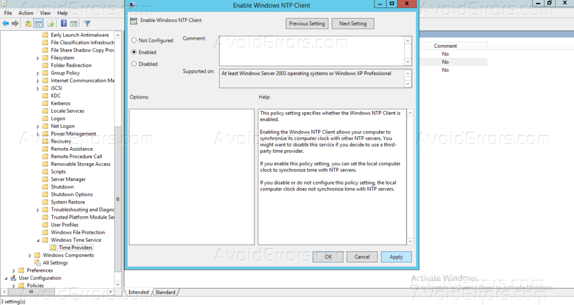This screenshot has height=305, width=574.
Task: Click the Next Setting button
Action: (x=353, y=24)
